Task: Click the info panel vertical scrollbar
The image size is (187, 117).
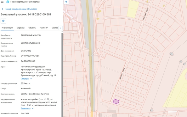Action: click(x=62, y=74)
